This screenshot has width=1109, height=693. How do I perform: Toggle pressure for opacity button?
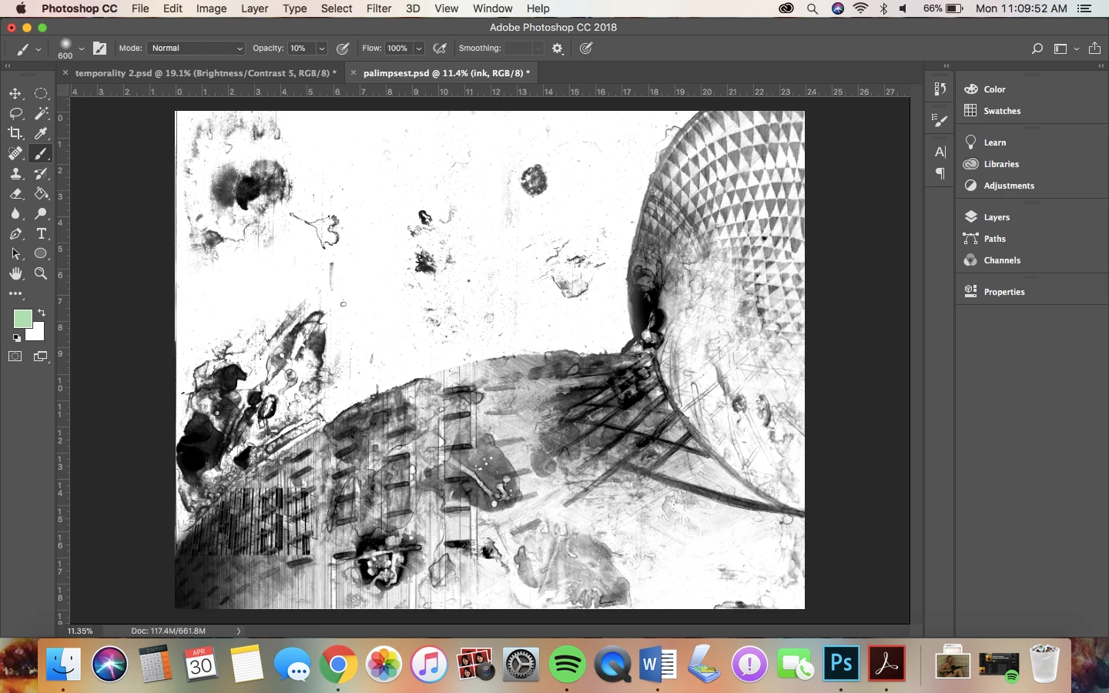[343, 48]
